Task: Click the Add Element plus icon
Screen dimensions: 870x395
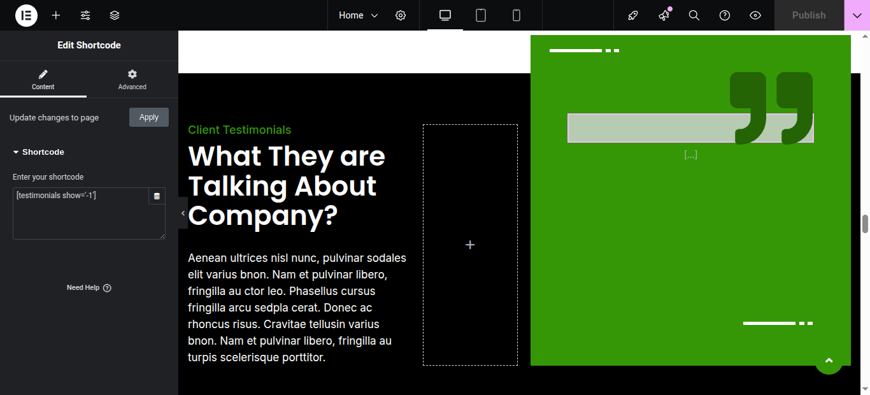Action: (x=56, y=15)
